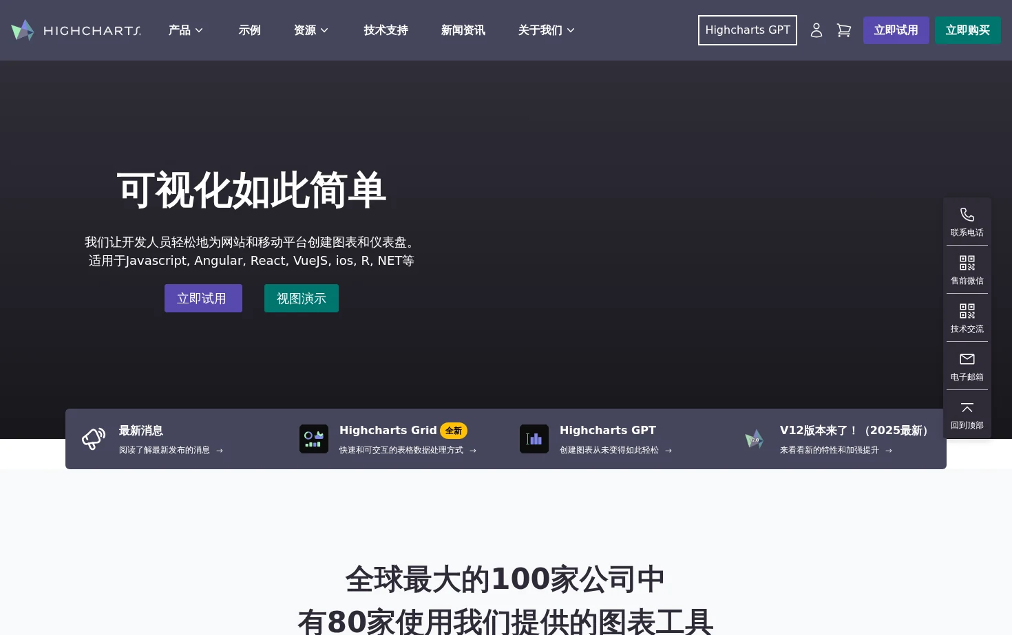
Task: Expand the 资源 dropdown menu
Action: pos(311,30)
